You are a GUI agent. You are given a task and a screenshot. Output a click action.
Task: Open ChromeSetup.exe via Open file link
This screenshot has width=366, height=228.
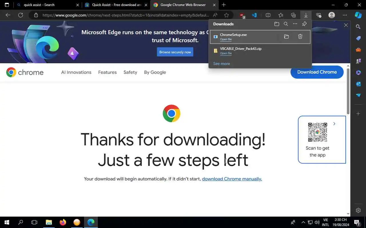click(x=226, y=39)
